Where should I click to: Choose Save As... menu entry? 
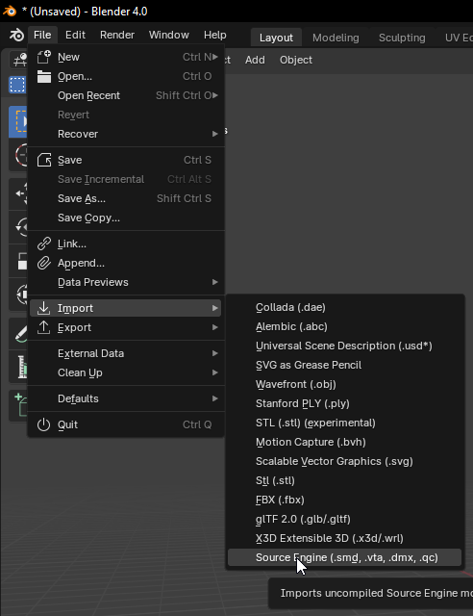pyautogui.click(x=126, y=198)
